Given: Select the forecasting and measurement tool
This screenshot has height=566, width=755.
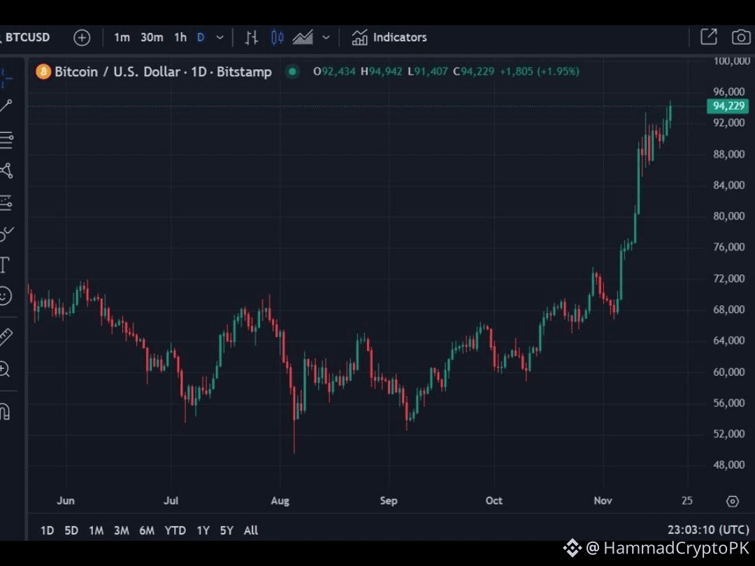Looking at the screenshot, I should coord(6,203).
